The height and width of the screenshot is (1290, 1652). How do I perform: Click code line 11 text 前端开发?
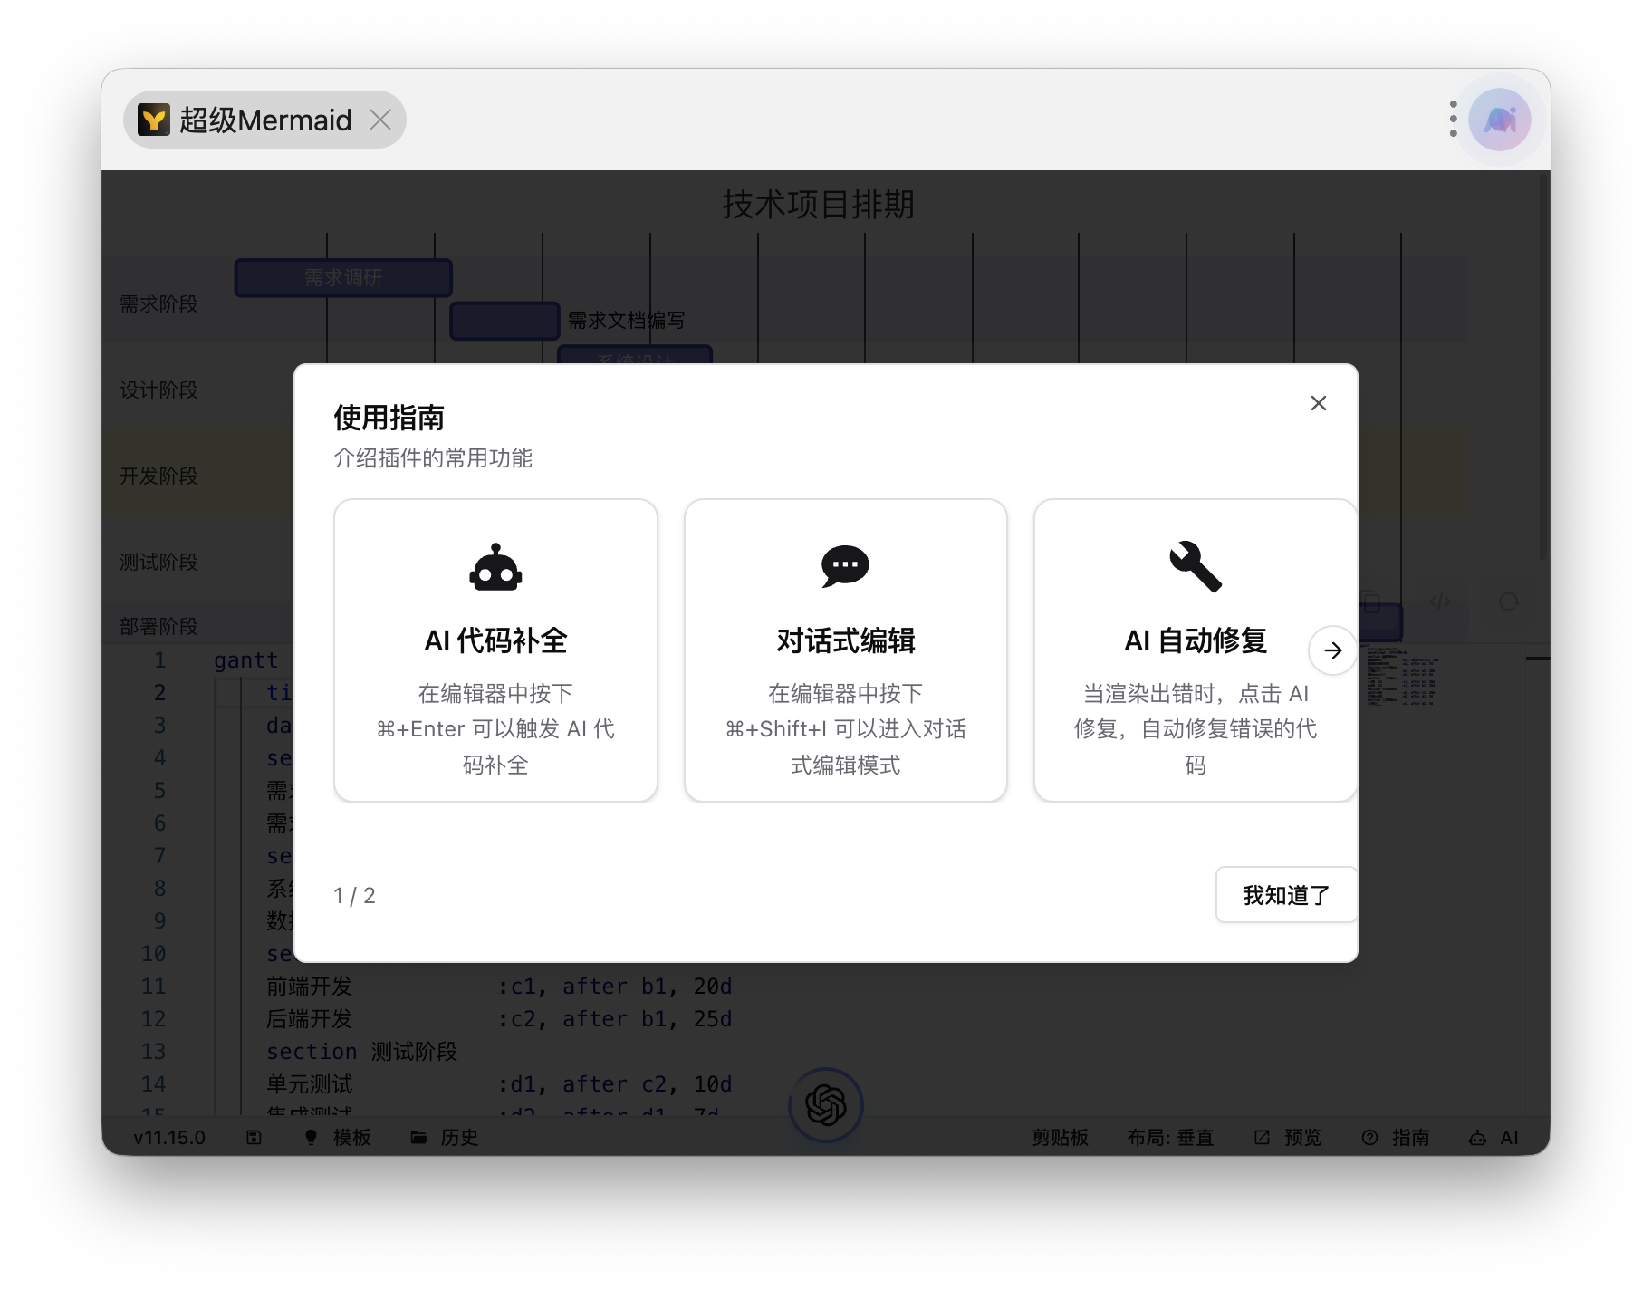309,987
